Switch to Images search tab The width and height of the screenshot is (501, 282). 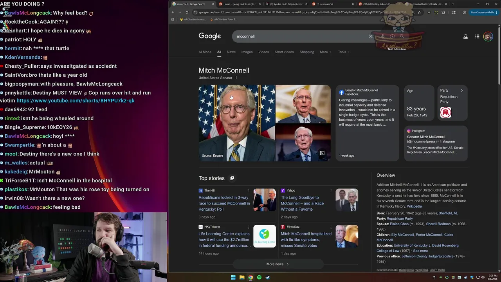(x=247, y=52)
